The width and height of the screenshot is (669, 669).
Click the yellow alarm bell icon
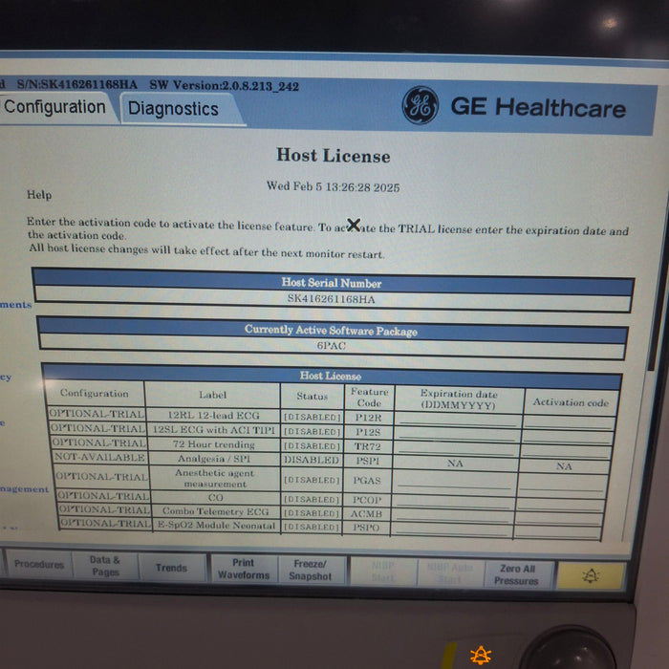591,576
